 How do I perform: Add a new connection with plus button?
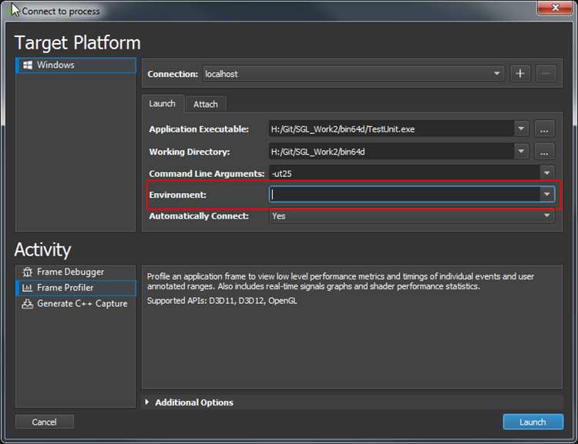point(520,74)
